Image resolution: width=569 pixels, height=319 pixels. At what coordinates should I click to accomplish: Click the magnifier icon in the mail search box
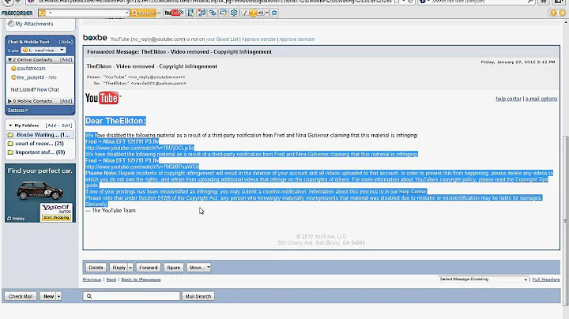coord(89,297)
